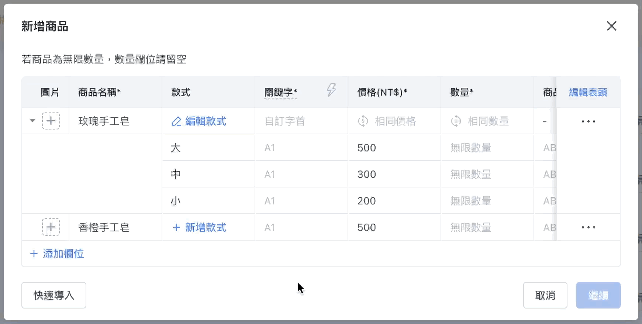642x324 pixels.
Task: Click the 快速導入 button
Action: (x=54, y=295)
